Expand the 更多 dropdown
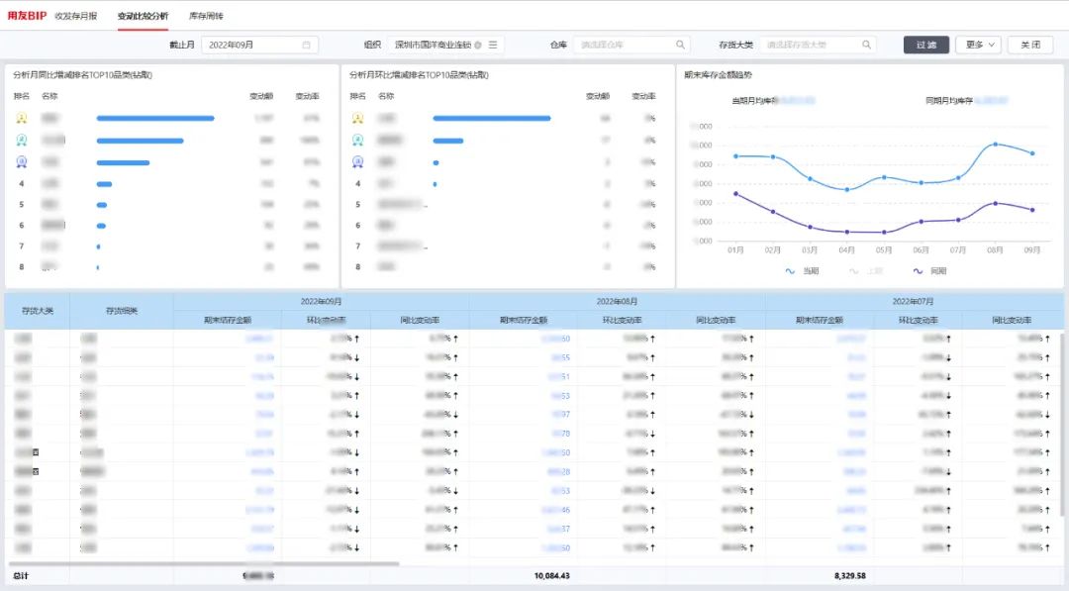The height and width of the screenshot is (591, 1069). 978,45
